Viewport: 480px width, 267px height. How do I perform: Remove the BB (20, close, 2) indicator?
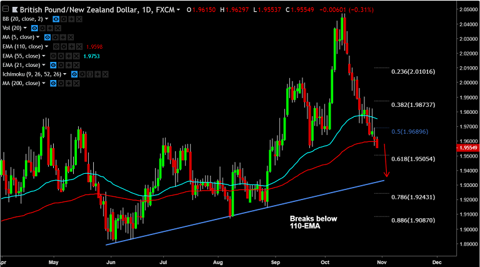tap(79, 19)
